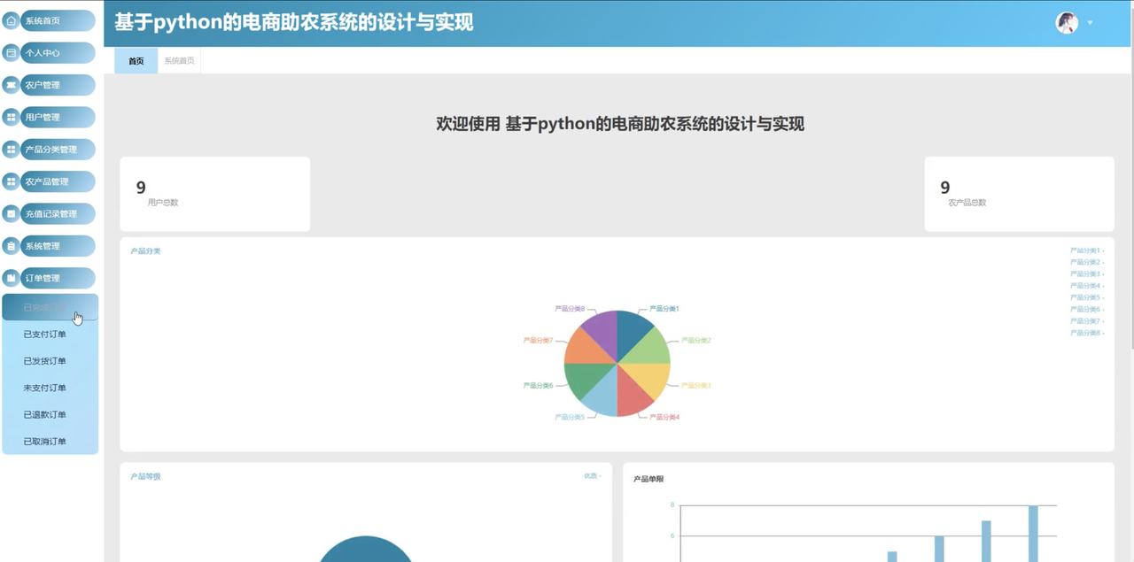
Task: Click the grid icon beside 产品分类管理
Action: click(x=12, y=150)
